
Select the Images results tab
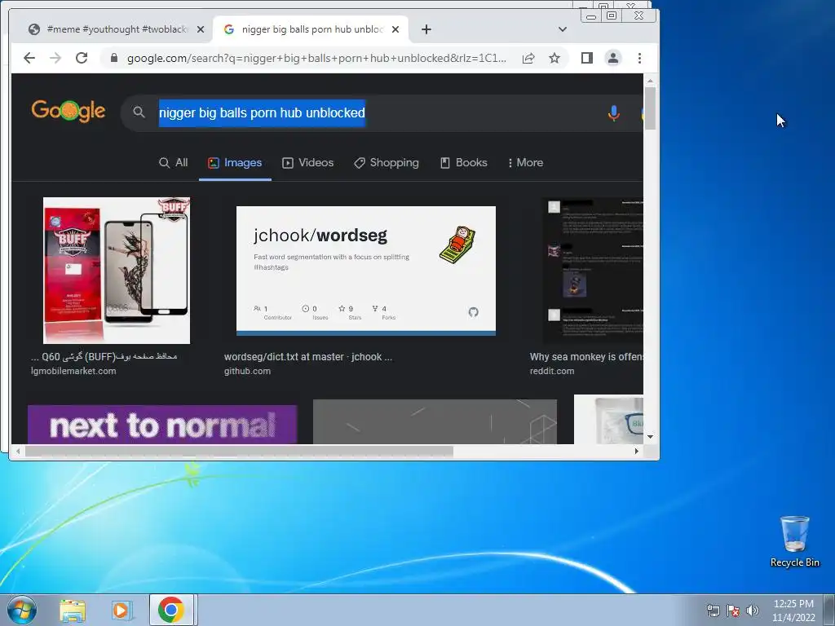(235, 162)
